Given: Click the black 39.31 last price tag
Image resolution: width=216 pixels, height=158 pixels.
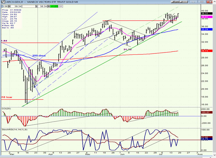Looking at the screenshot, I should click(x=205, y=14).
